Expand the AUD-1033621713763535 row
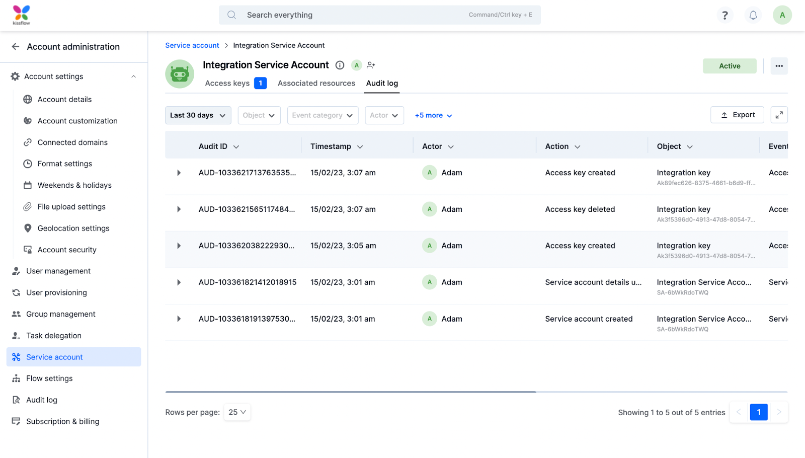The width and height of the screenshot is (805, 458). coord(179,173)
